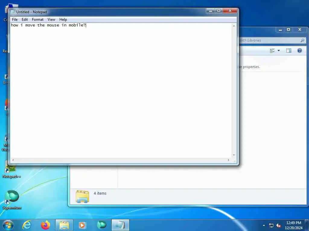This screenshot has width=309, height=231.
Task: Maximize the Libraries Explorer window
Action: [x=288, y=30]
